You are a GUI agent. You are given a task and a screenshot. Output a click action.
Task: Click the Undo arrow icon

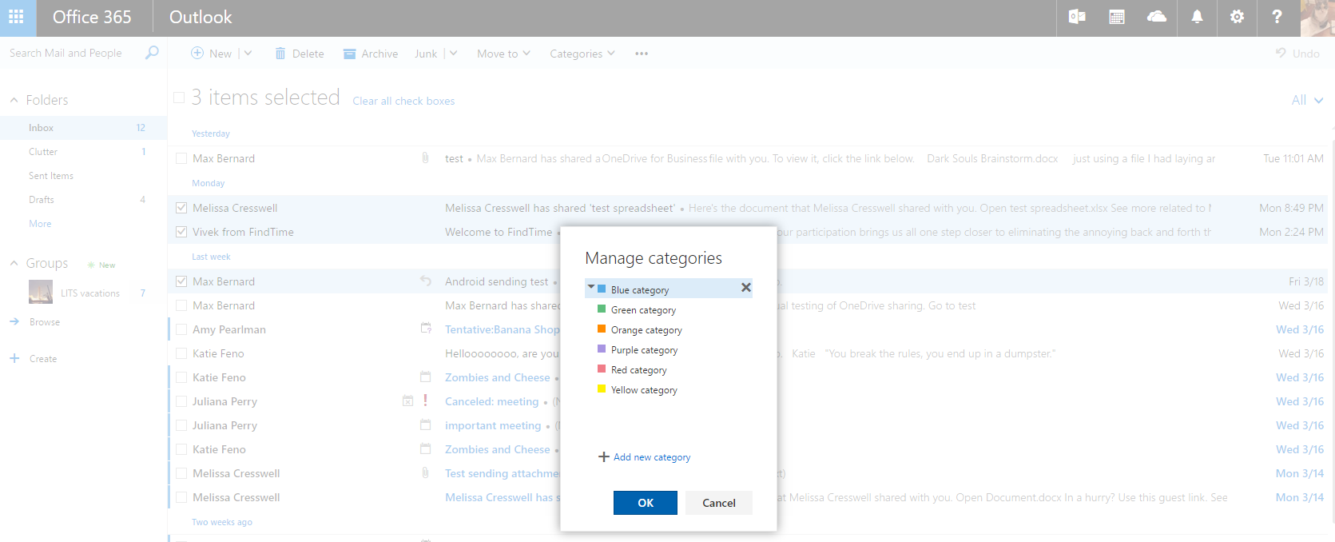point(1281,53)
